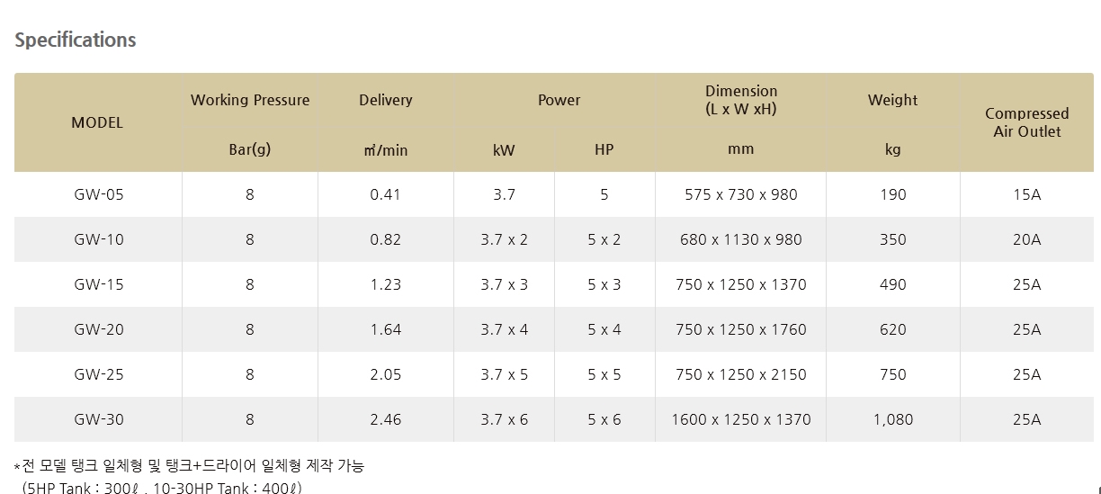
Task: Click the 15A air outlet value
Action: point(1026,194)
